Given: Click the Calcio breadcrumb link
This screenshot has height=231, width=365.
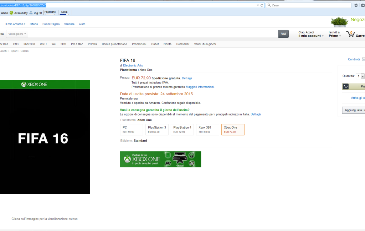Looking at the screenshot, I should pos(25,51).
